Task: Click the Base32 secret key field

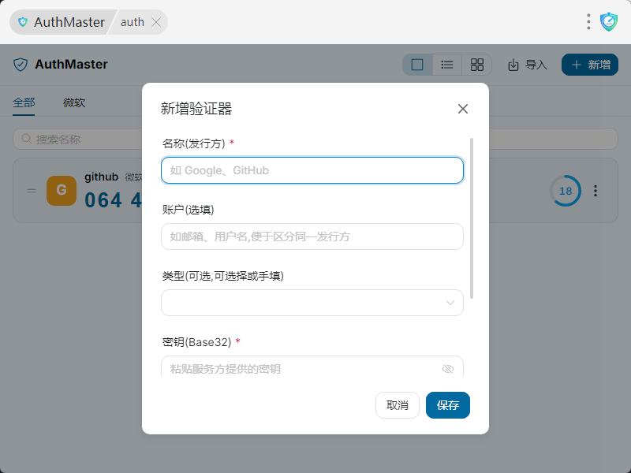Action: 312,367
